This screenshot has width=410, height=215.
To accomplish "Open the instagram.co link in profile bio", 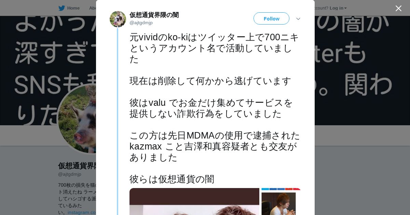I will pyautogui.click(x=82, y=212).
